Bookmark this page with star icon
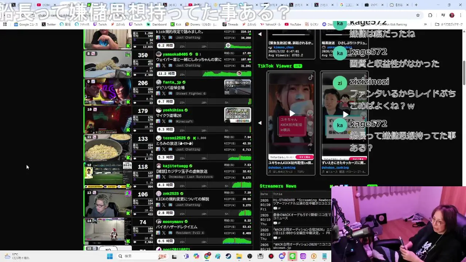 [x=418, y=15]
